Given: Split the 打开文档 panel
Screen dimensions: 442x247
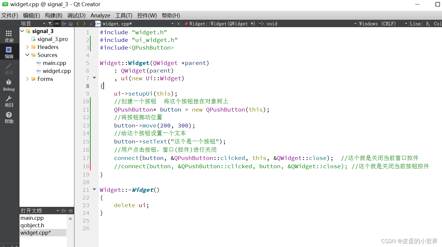Looking at the screenshot, I should (x=64, y=211).
